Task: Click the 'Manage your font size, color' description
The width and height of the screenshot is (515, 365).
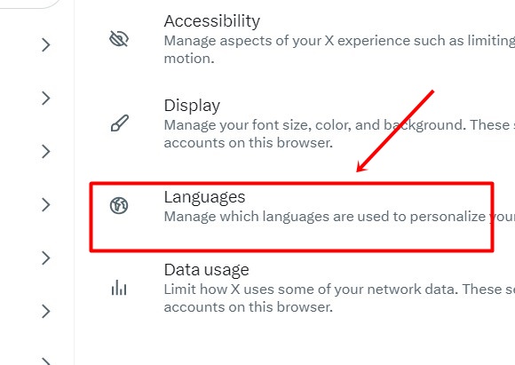Action: click(x=339, y=134)
